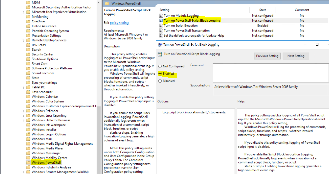Click the RSS Feeds folder icon
Screen dimensions: 329x174
(x=28, y=45)
